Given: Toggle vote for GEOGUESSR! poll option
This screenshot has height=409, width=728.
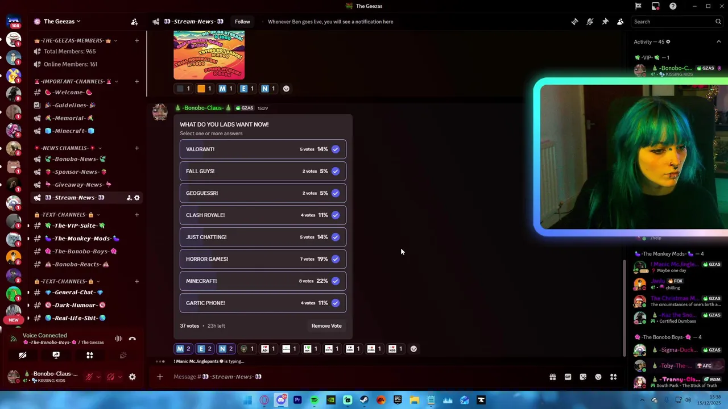Looking at the screenshot, I should 263,193.
